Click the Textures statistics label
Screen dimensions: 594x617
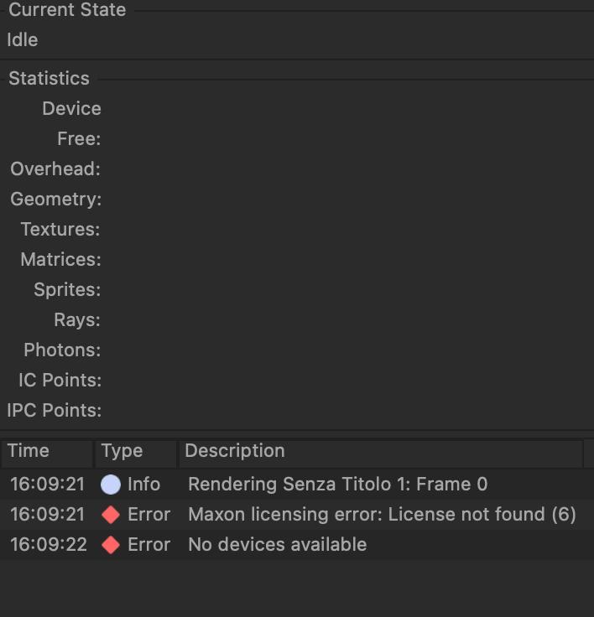click(x=60, y=229)
